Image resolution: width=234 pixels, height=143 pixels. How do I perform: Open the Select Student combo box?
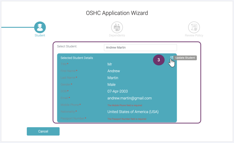(140, 47)
